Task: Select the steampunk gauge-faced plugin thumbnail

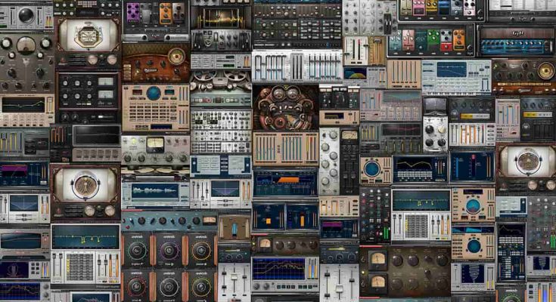Action: tap(286, 107)
